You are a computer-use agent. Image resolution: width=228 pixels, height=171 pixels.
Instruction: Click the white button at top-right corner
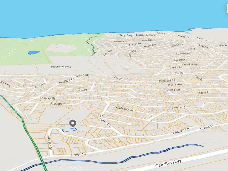227,9
